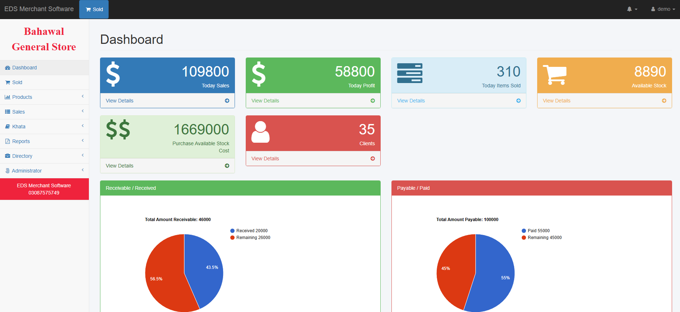Toggle Remaining 45000 legend entry in Payable chart
Screen dimensions: 680x312
(x=544, y=238)
